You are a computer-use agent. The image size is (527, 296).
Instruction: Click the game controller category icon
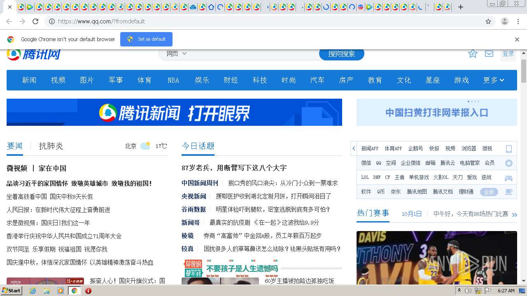509,178
